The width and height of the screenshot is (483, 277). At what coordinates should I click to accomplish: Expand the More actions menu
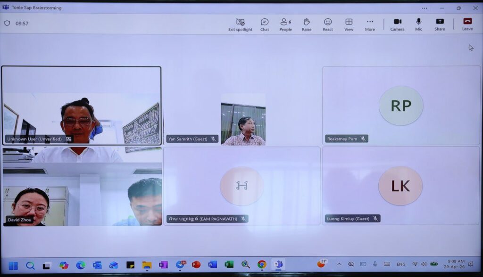(370, 24)
